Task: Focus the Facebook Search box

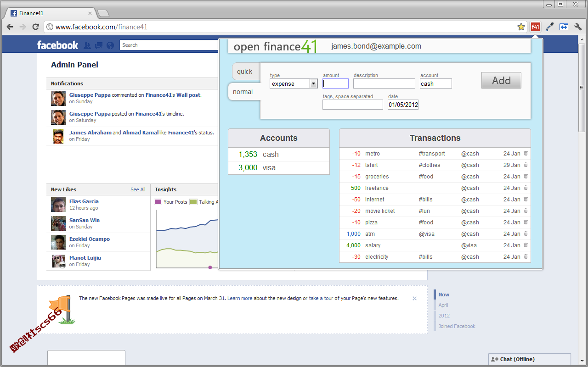Action: 169,45
